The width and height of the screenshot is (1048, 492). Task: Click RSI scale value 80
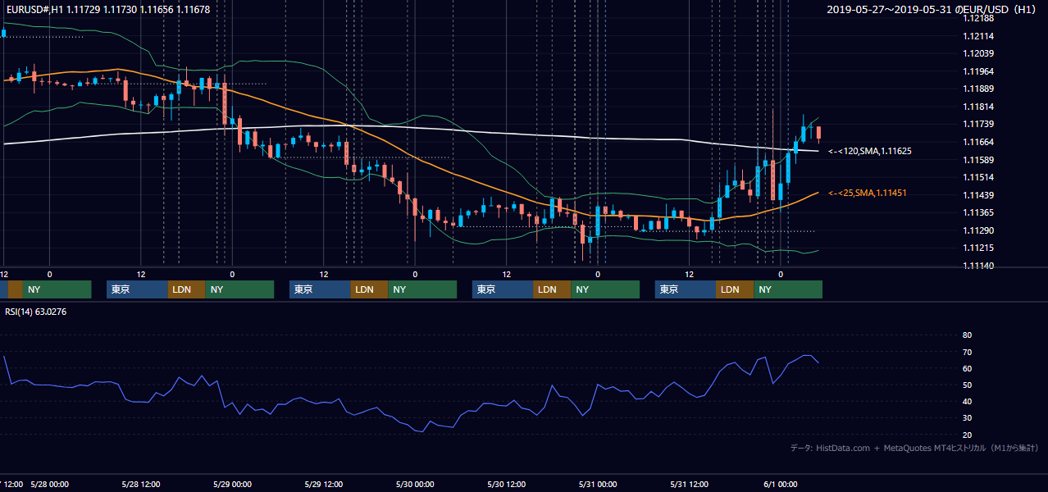pyautogui.click(x=967, y=335)
